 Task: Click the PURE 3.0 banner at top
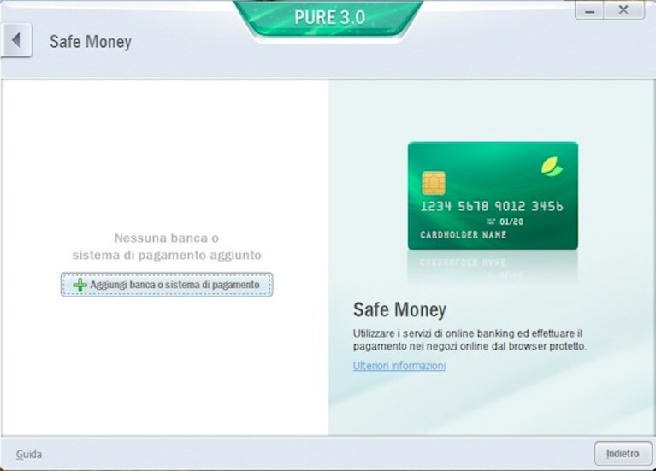point(328,19)
